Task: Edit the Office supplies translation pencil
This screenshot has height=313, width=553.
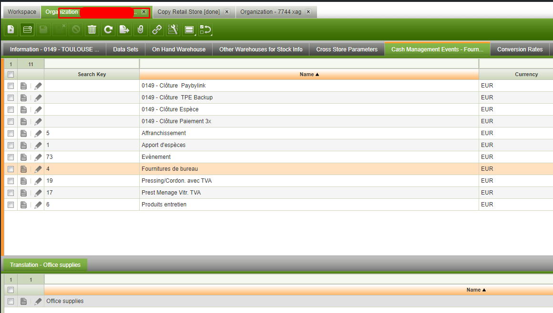Action: (x=38, y=302)
